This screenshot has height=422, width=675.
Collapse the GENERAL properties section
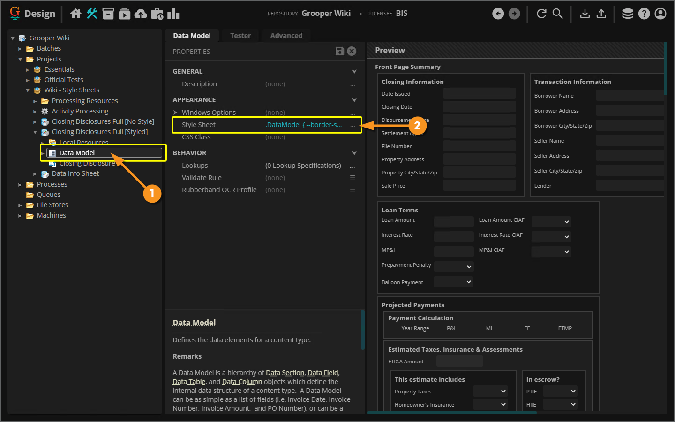354,71
